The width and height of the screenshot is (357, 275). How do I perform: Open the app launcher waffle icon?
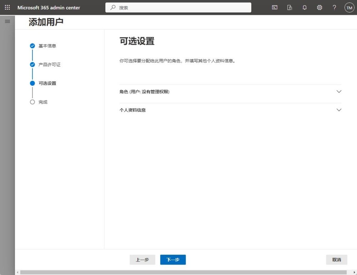tap(7, 7)
